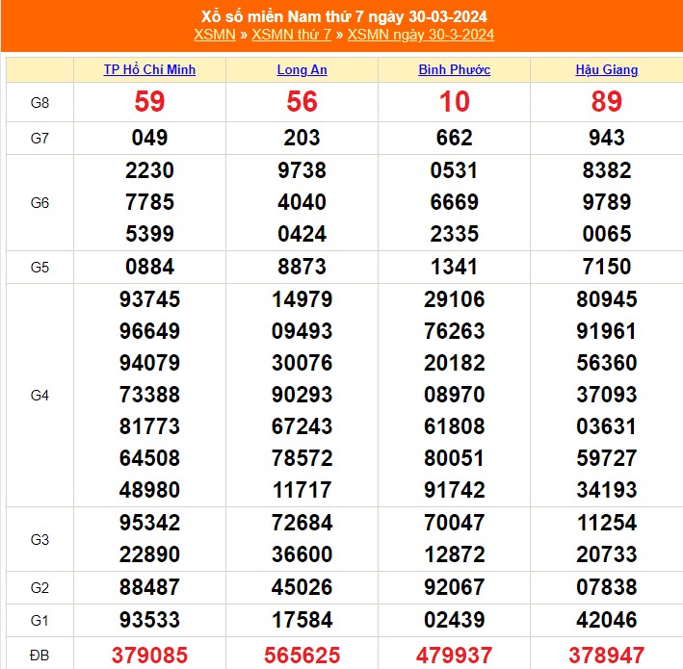
Task: Select G5 number 8873
Action: (x=302, y=267)
